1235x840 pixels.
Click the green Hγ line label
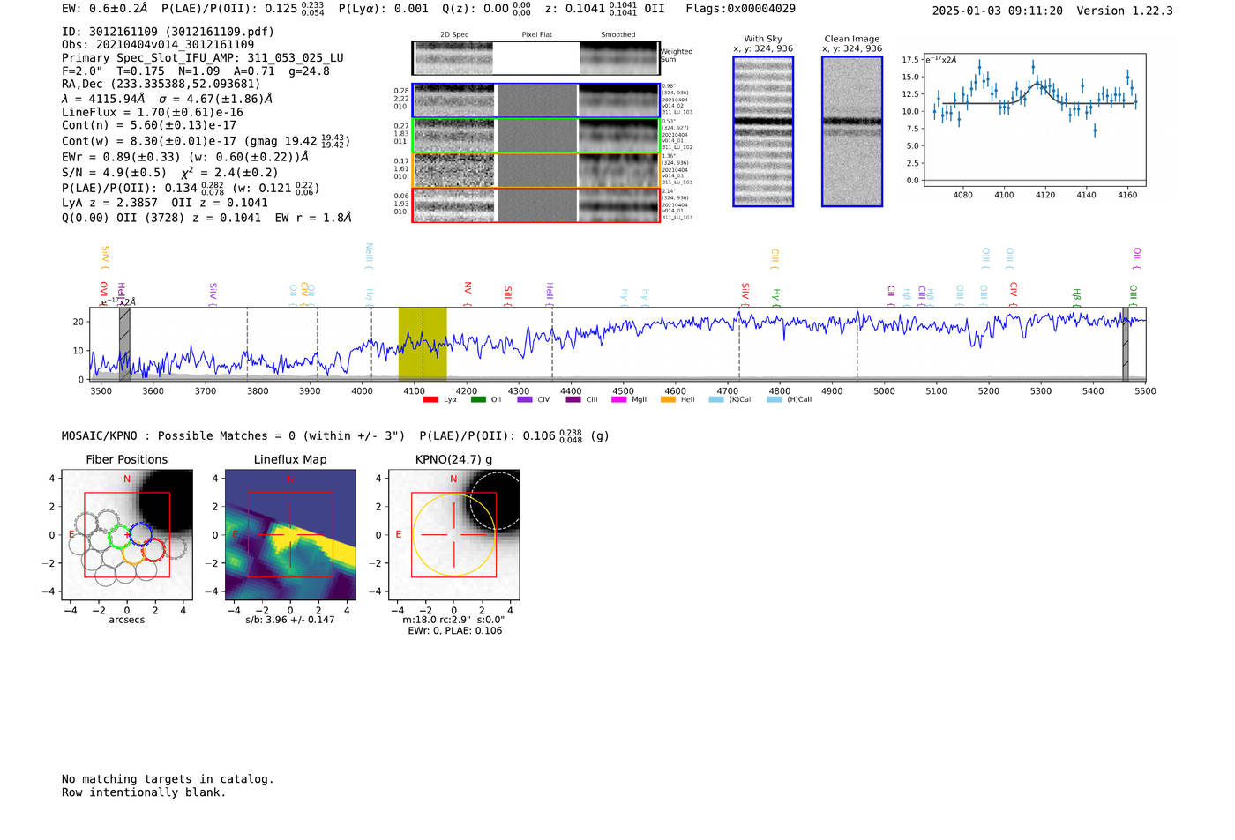[776, 297]
